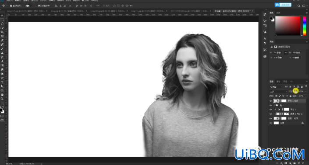
Task: Click the New group folder icon
Action: (295, 163)
